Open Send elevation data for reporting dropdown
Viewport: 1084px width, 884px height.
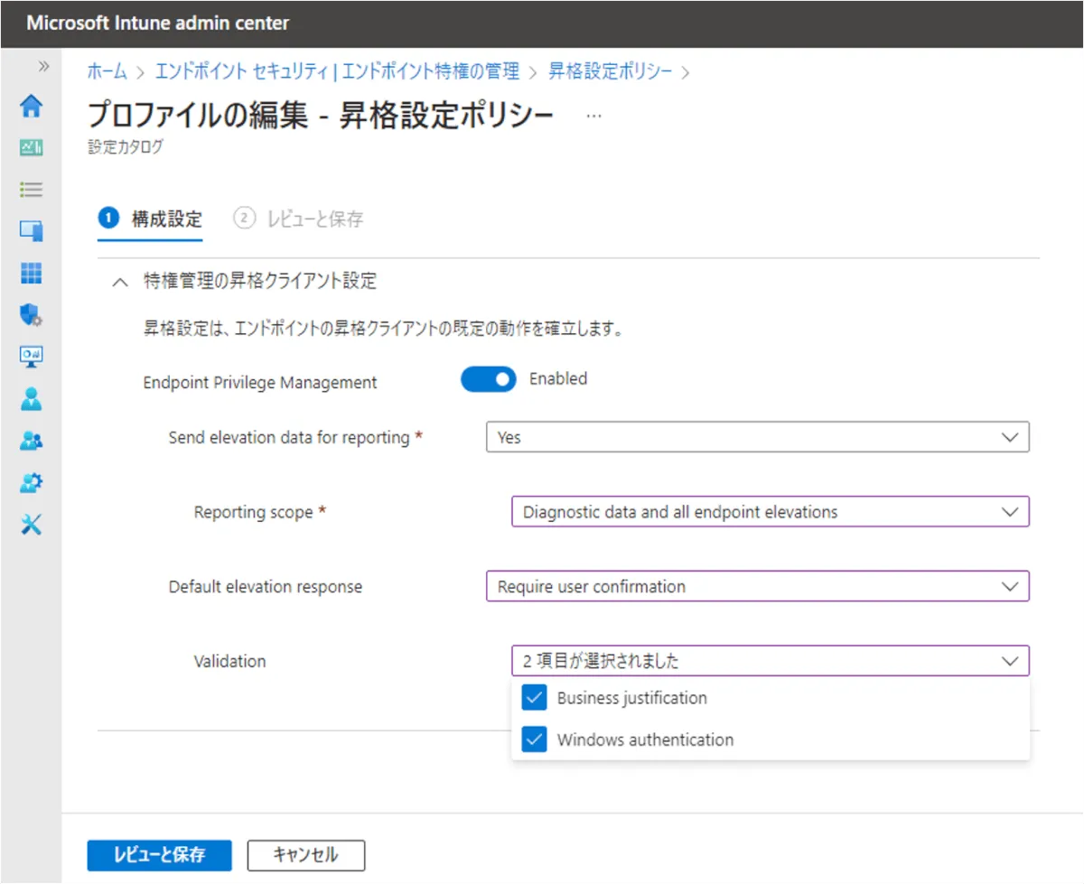coord(757,437)
